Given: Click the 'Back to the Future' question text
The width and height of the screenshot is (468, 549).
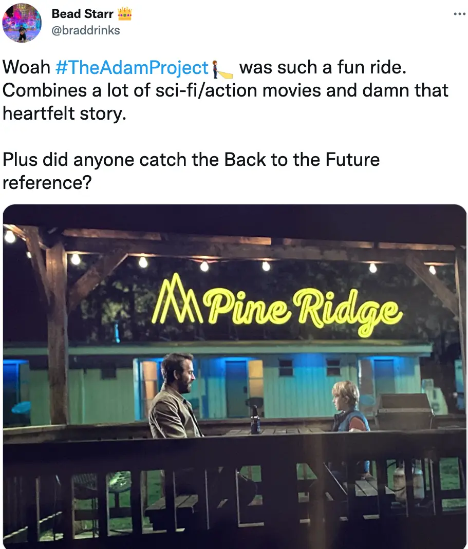Looking at the screenshot, I should 191,171.
